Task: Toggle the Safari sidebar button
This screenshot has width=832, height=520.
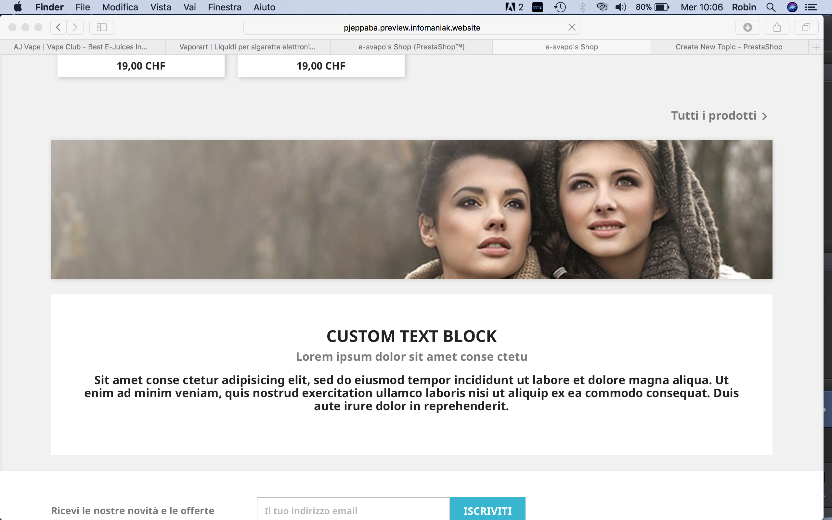Action: tap(101, 27)
